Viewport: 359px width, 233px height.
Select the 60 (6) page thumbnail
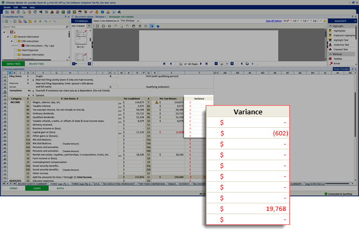click(x=81, y=37)
